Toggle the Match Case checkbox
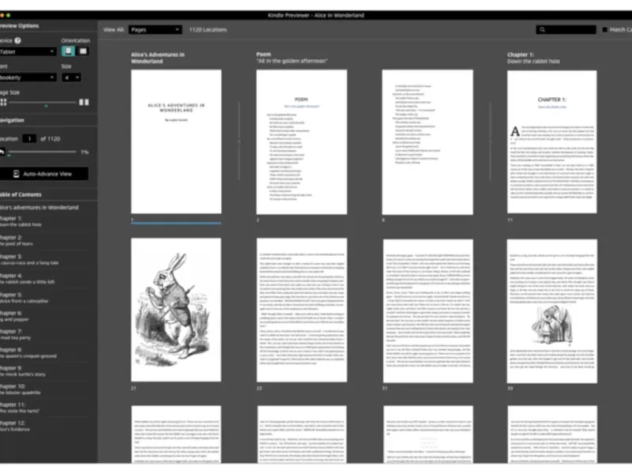632x474 pixels. click(x=604, y=29)
